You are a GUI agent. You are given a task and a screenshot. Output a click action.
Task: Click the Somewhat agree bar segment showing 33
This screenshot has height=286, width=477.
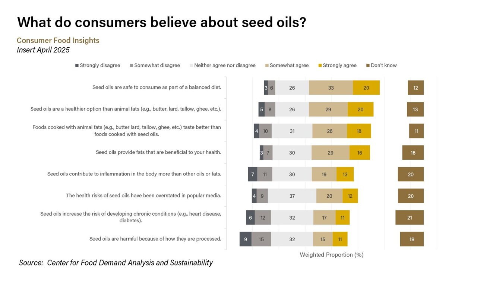331,88
